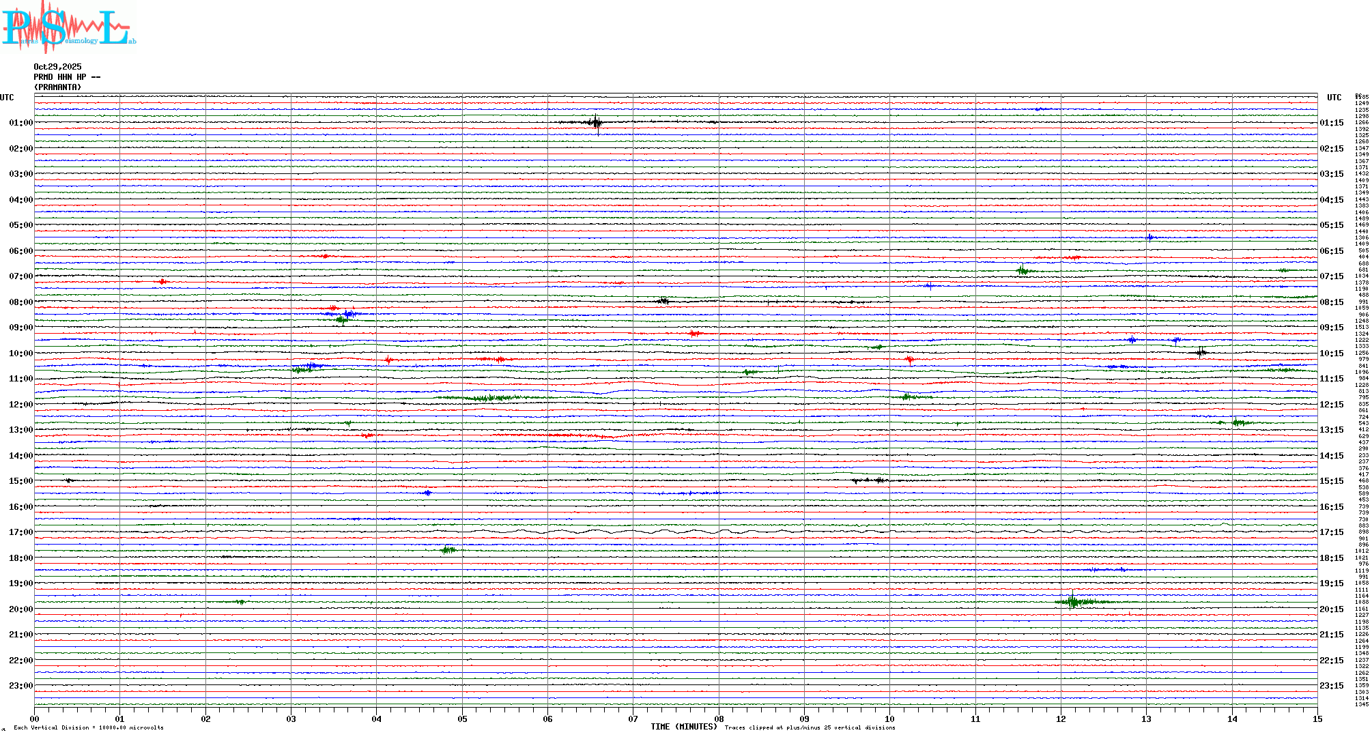1372x737 pixels.
Task: Click the Traces clipped footnote text
Action: pos(810,728)
